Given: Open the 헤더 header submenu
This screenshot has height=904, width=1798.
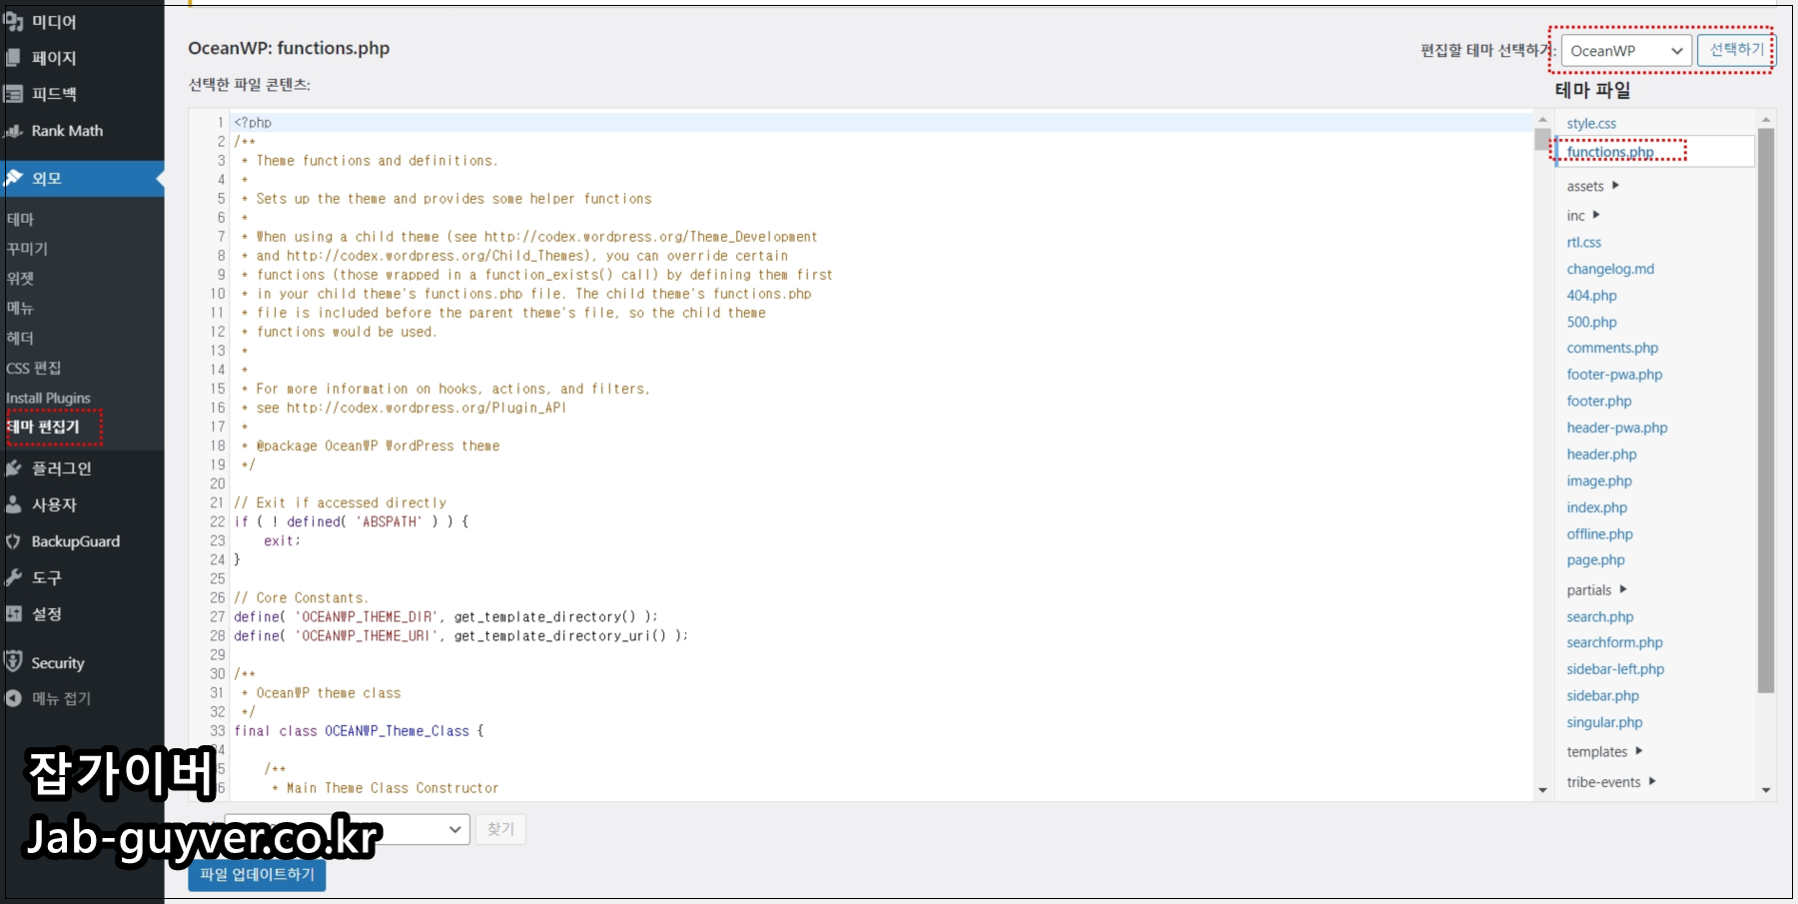Looking at the screenshot, I should 20,339.
